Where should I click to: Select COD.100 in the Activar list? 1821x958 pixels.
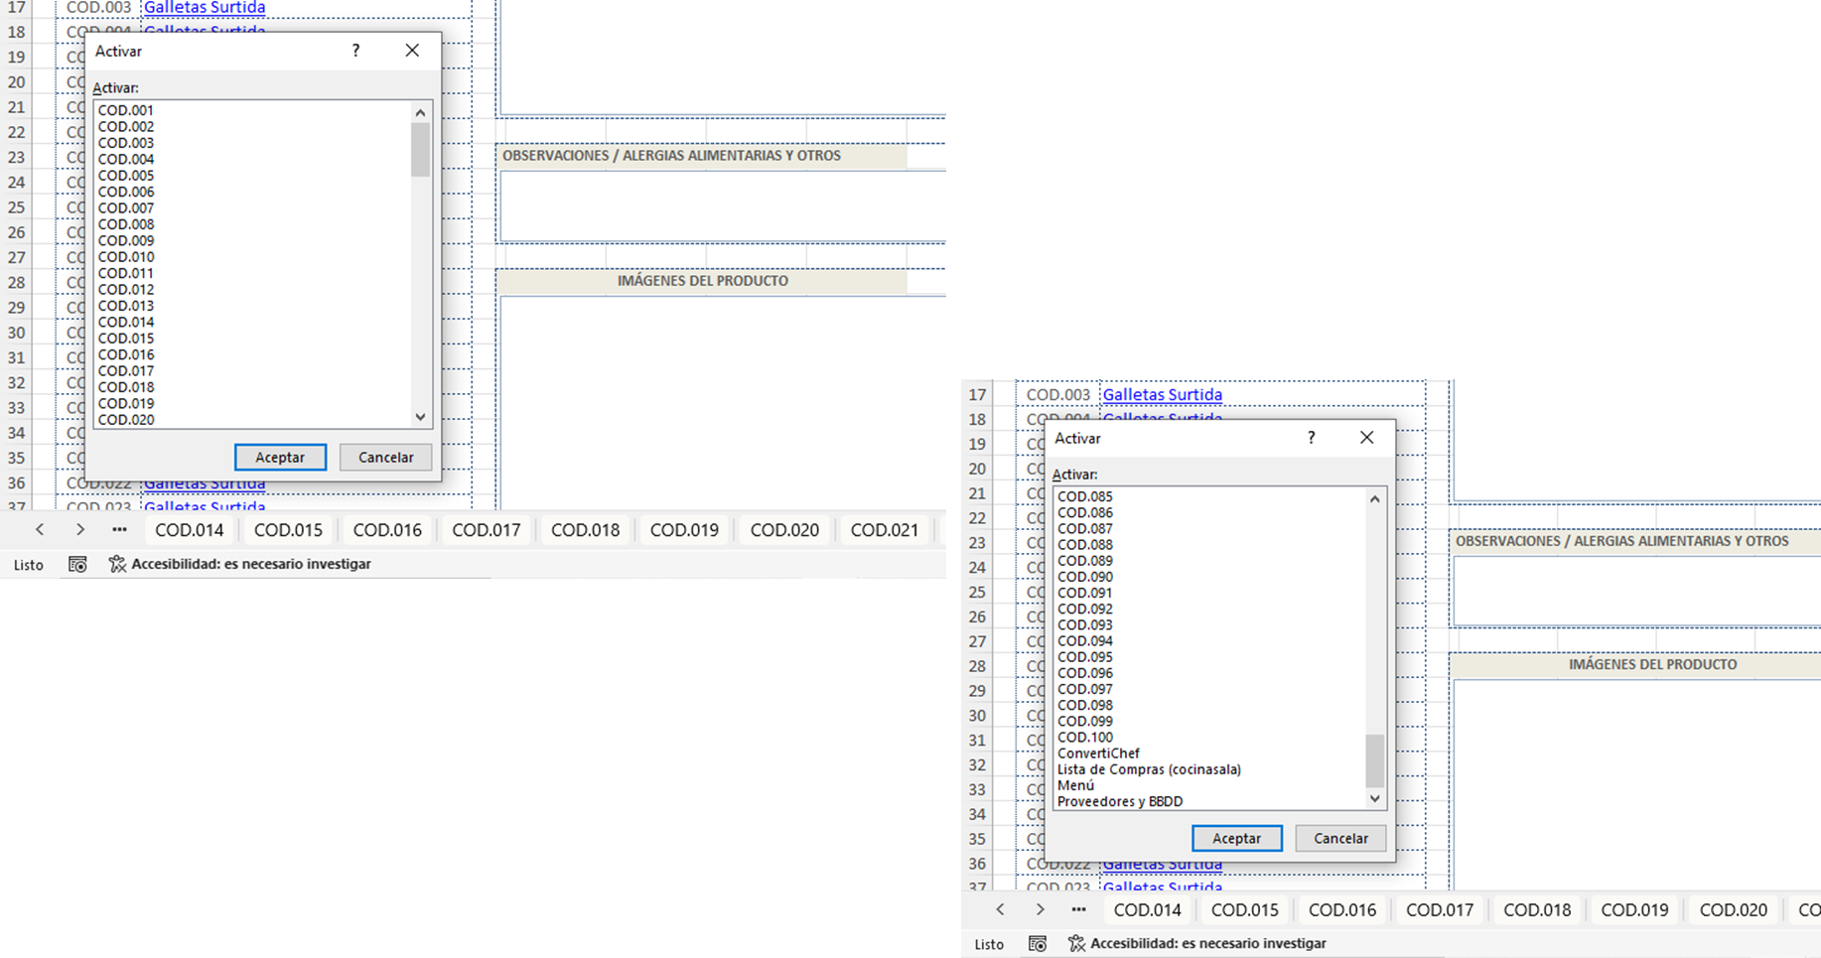(1085, 738)
